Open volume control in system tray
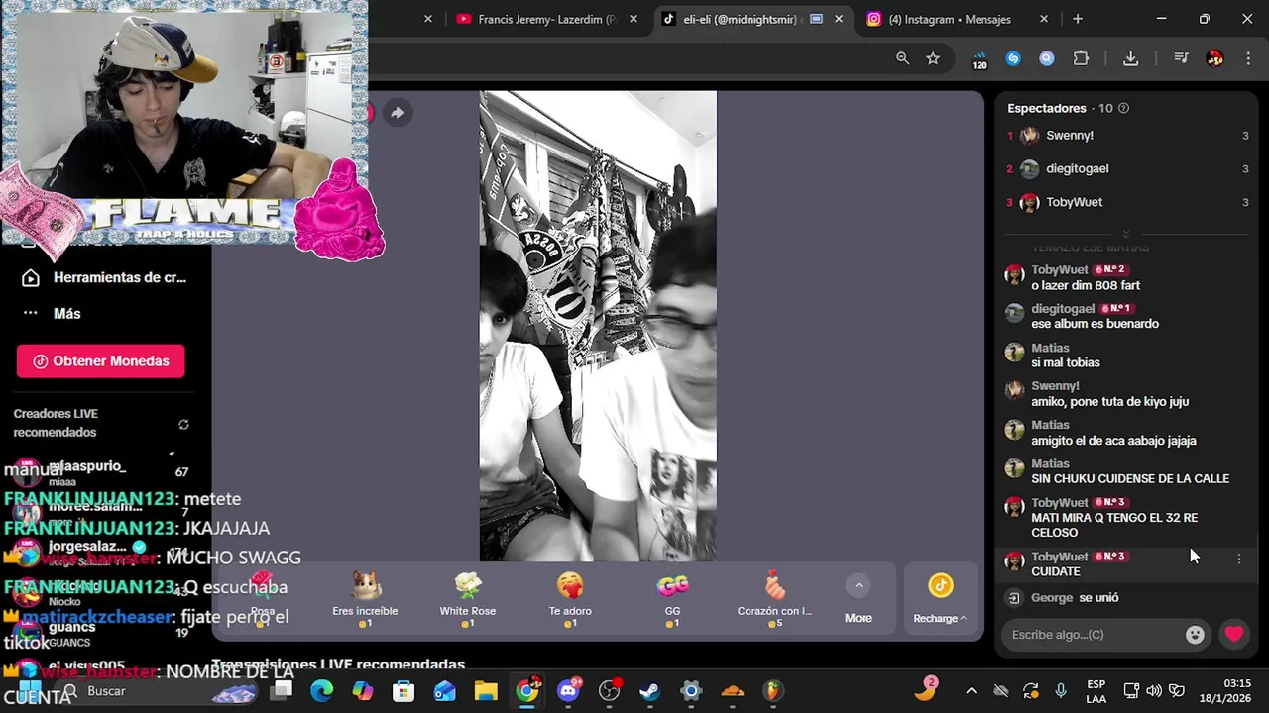Viewport: 1269px width, 713px height. pyautogui.click(x=1154, y=691)
